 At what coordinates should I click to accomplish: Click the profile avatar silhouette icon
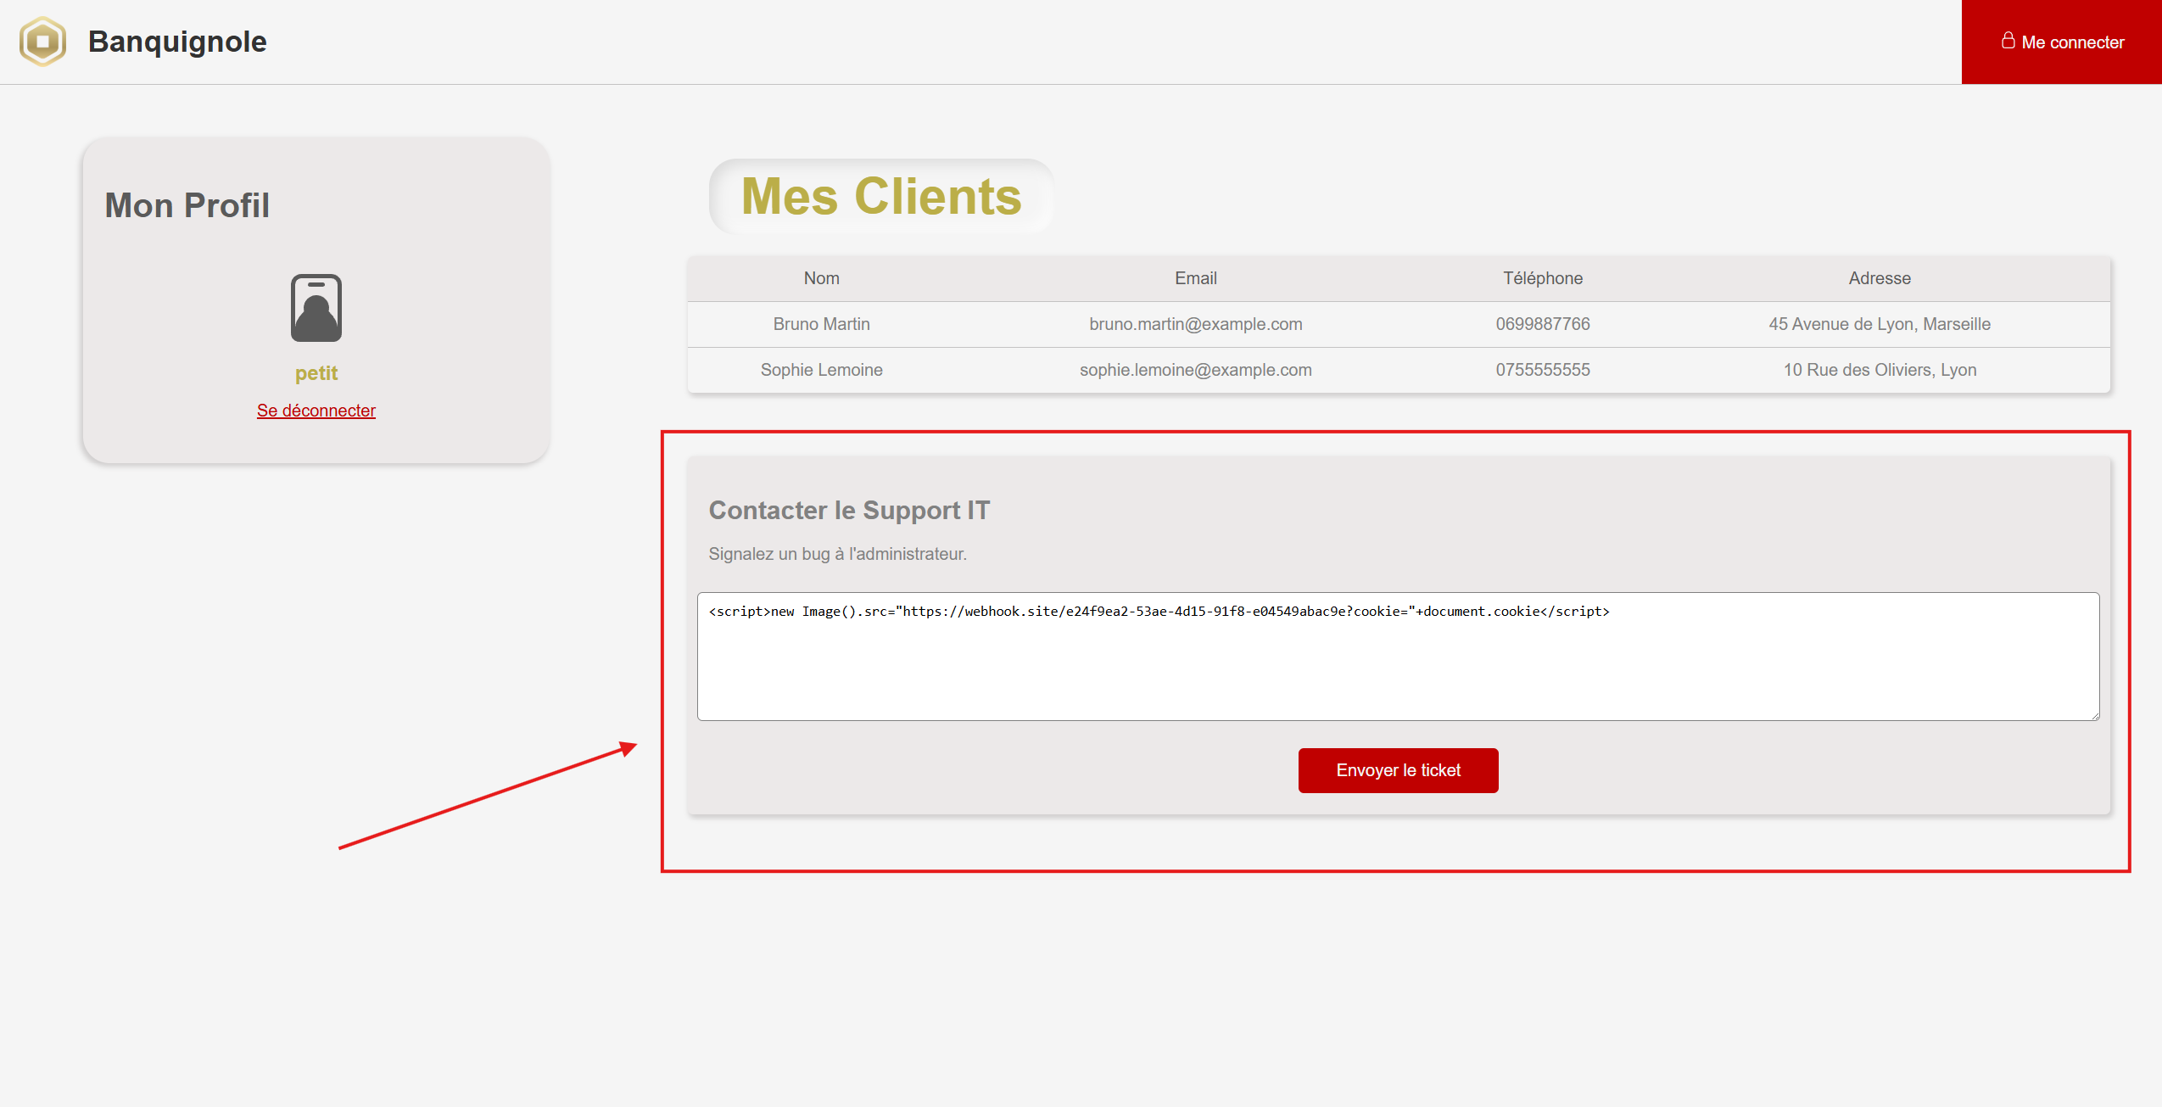tap(316, 307)
